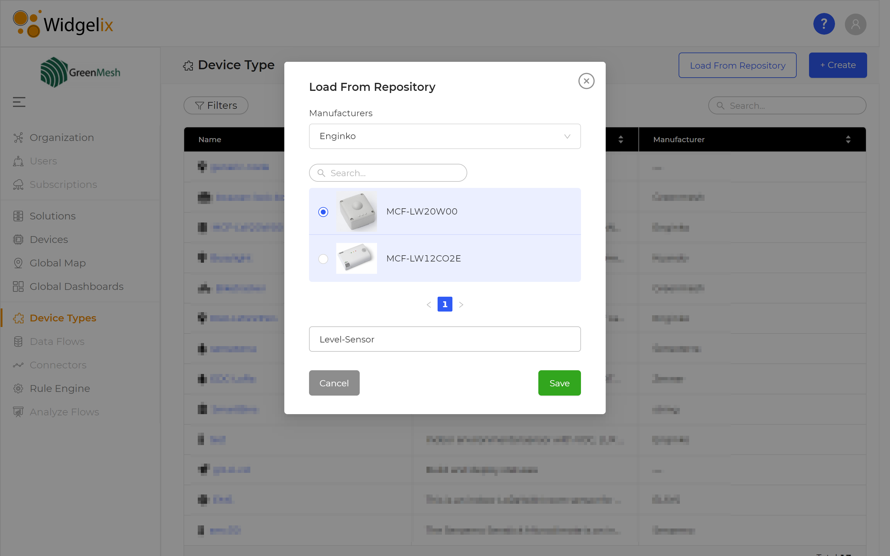This screenshot has height=556, width=890.
Task: Select the MCF-LW12CO2E radio button
Action: click(x=323, y=258)
